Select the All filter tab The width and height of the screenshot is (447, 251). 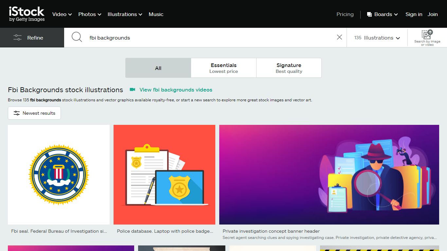(158, 68)
